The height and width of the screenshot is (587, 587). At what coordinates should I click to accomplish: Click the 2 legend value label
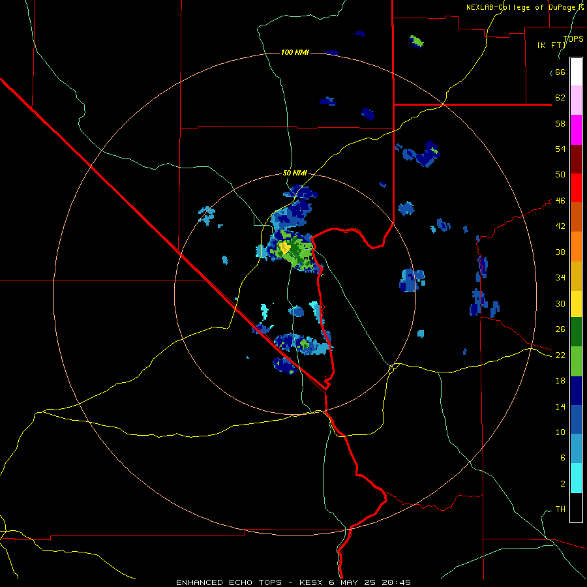coord(563,484)
